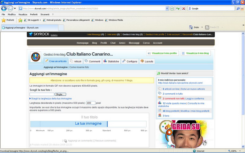Screen dimensions: 245x153
Task: Expand Scegli la larghezza della tua immagine
Action: pos(51,99)
